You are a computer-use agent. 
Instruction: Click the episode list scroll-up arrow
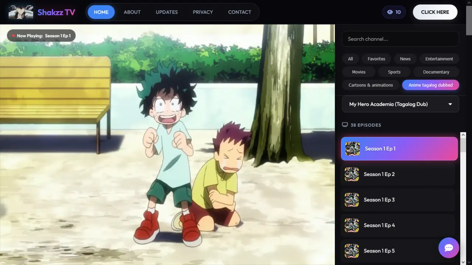[464, 135]
